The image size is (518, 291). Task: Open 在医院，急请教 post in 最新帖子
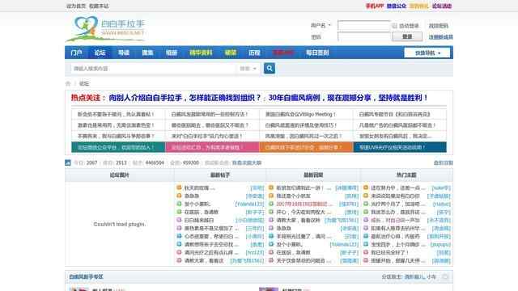pyautogui.click(x=202, y=212)
